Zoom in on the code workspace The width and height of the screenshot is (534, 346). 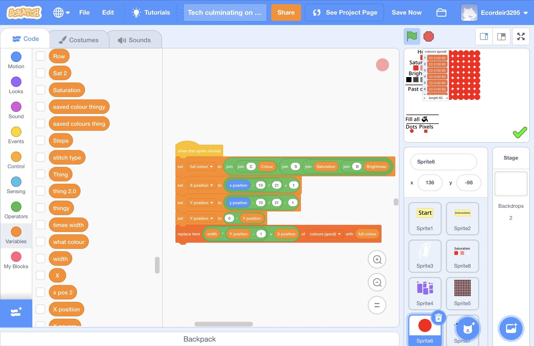[x=377, y=259]
